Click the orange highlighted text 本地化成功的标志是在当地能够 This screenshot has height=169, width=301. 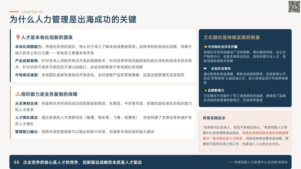[265, 133]
